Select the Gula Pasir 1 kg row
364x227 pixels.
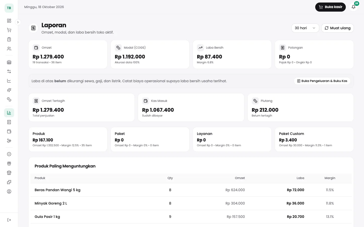coord(191,217)
